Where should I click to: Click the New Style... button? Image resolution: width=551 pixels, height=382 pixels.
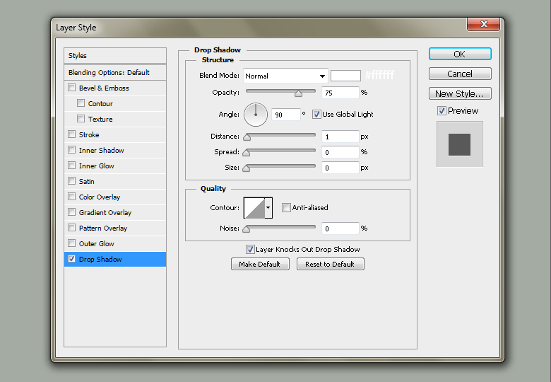point(459,93)
